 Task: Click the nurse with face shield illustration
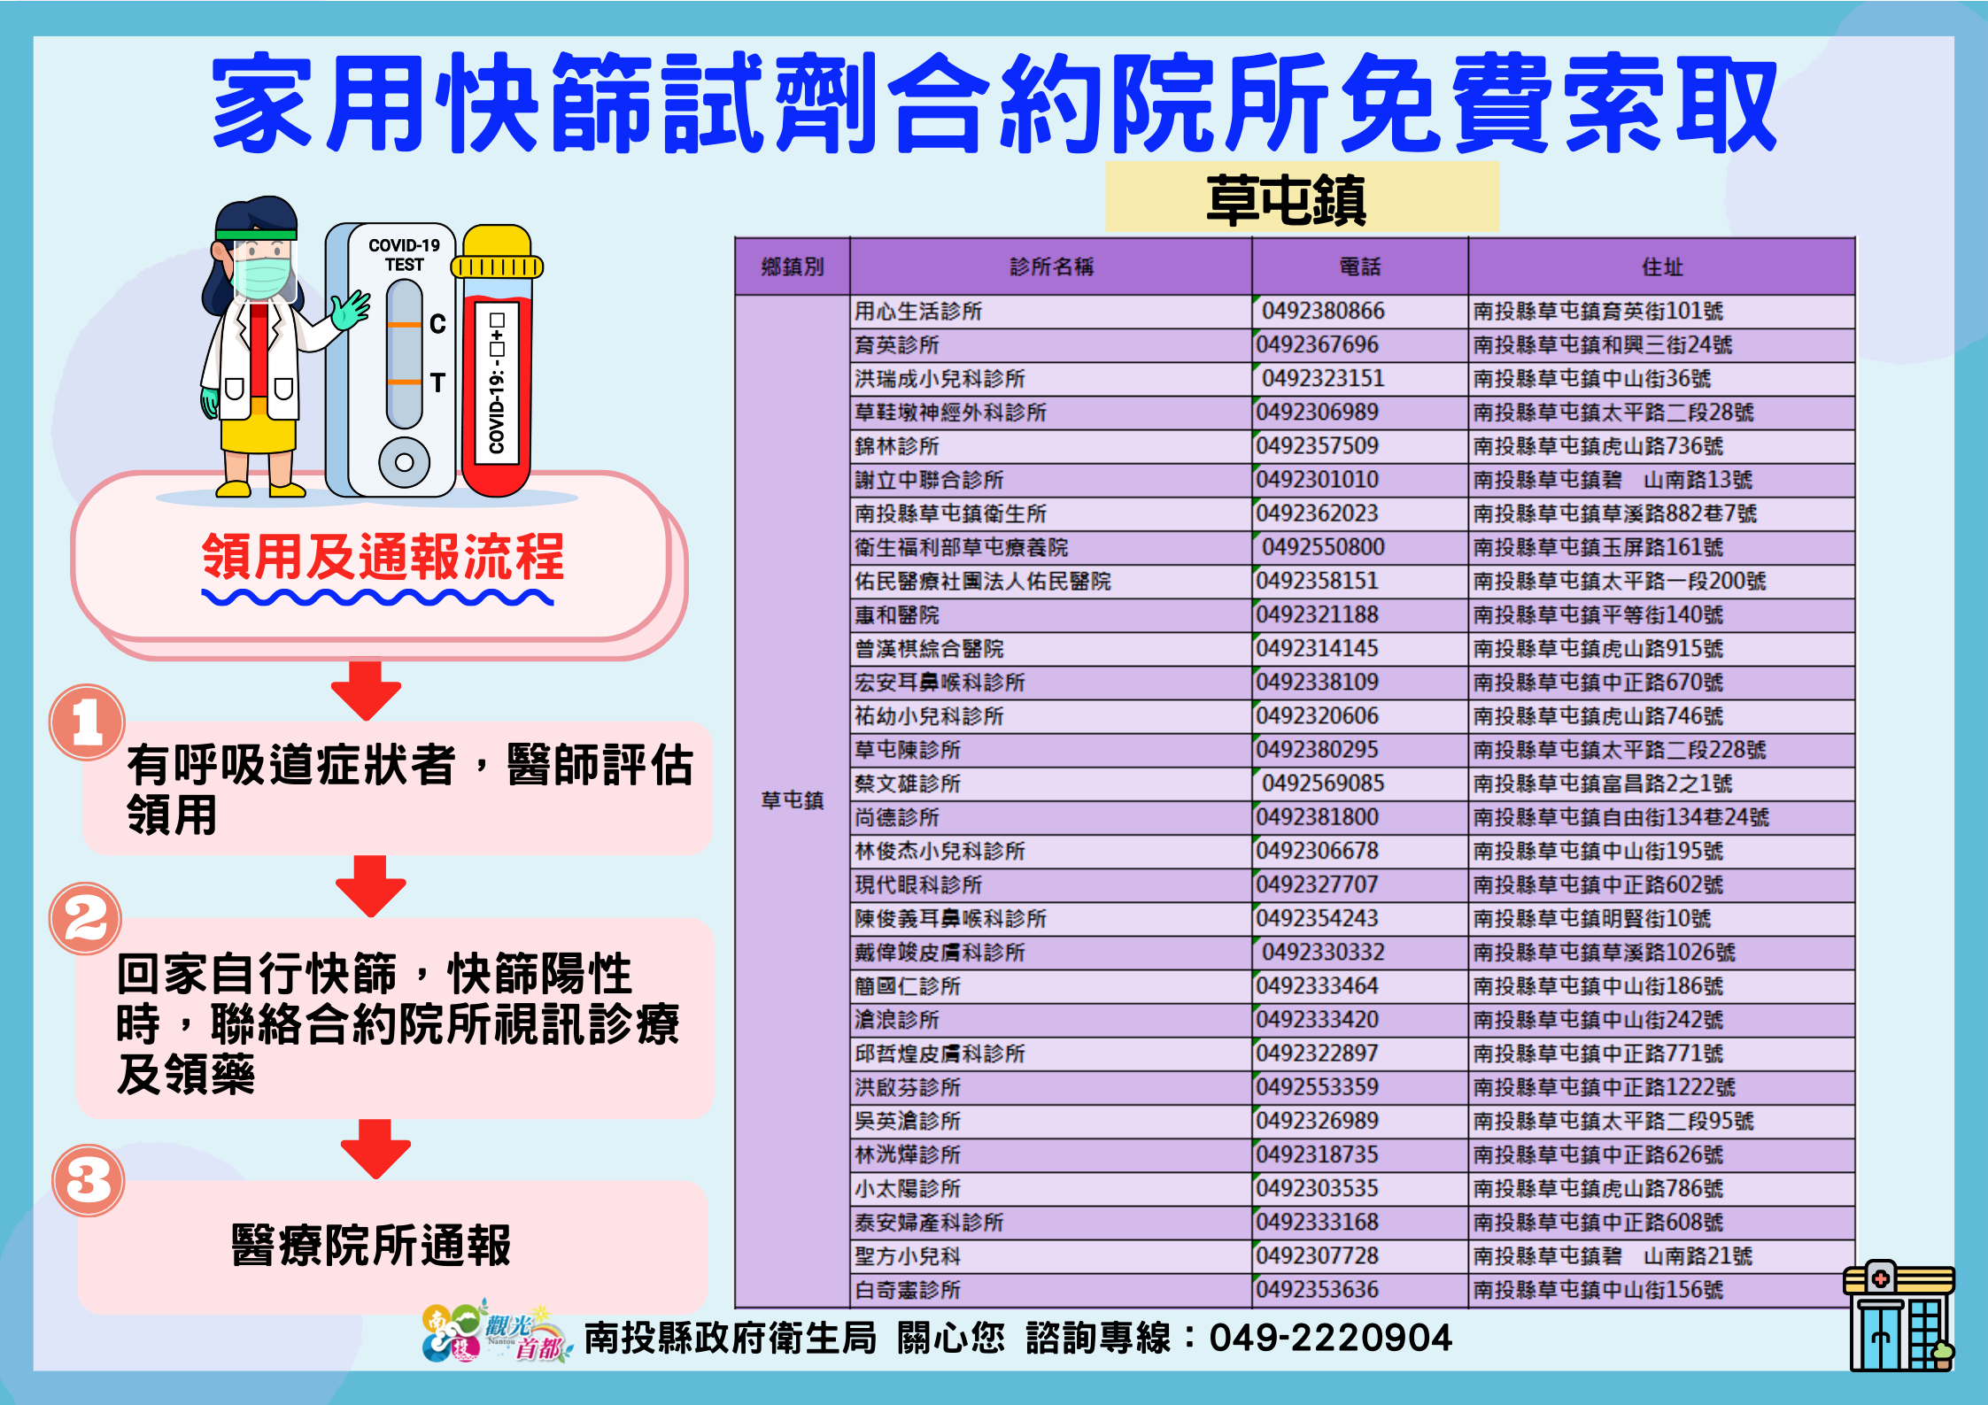(x=257, y=345)
